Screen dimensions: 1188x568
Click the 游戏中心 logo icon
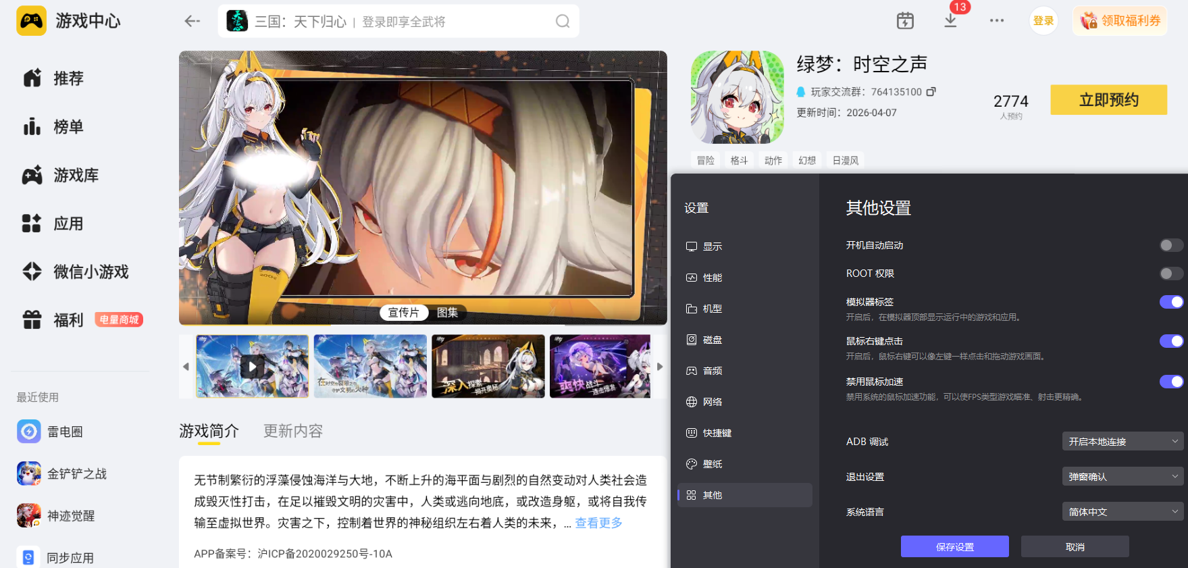32,21
